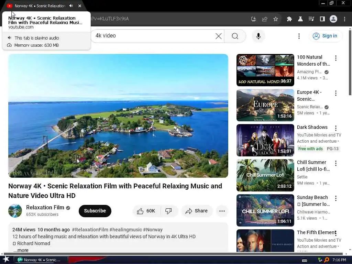Click the keyboard tray icon
Viewport: 352px width, 264px height.
point(305,261)
